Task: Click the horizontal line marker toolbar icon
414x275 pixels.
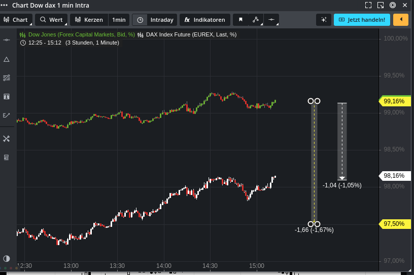Action: click(x=271, y=20)
